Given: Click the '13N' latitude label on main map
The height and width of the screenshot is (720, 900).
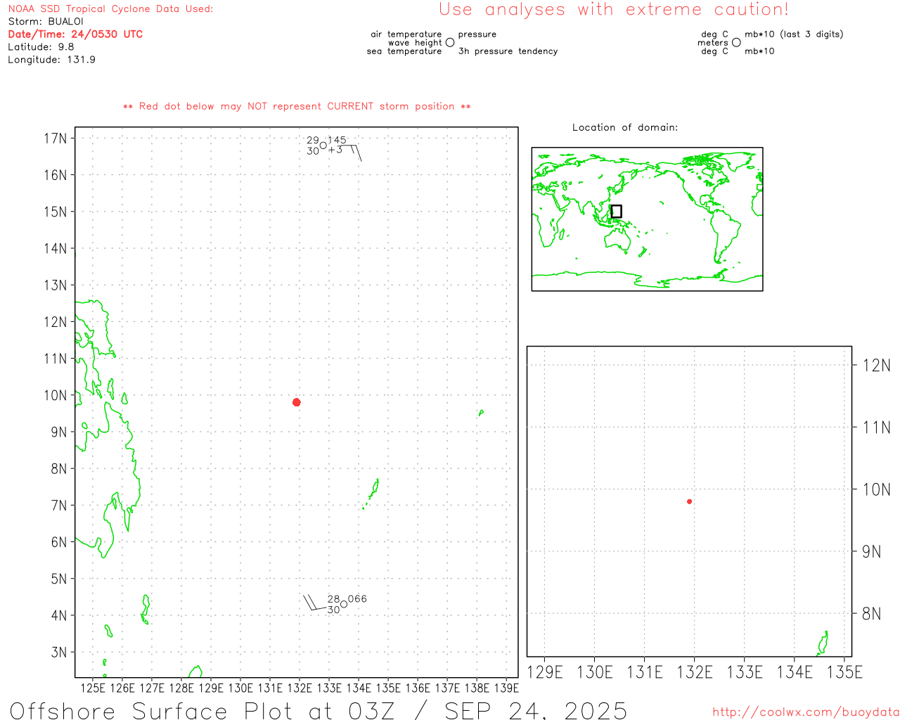Looking at the screenshot, I should (x=56, y=285).
